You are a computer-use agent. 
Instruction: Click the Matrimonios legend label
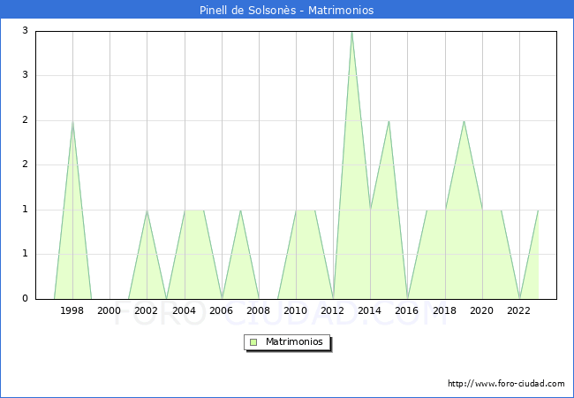(x=294, y=341)
